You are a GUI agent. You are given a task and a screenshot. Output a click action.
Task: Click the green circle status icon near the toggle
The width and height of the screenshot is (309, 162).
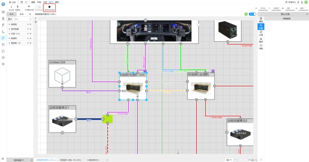246,14
